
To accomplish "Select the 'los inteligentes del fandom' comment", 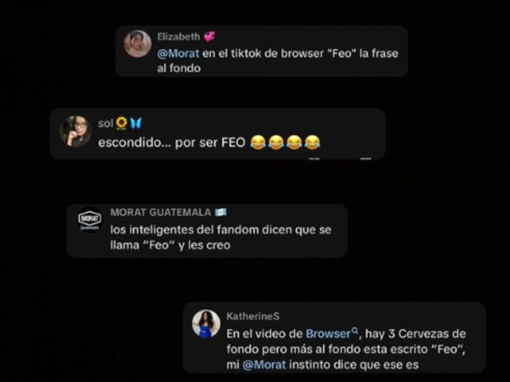I will click(221, 237).
